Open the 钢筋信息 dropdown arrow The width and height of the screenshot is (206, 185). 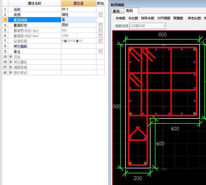coord(164,26)
